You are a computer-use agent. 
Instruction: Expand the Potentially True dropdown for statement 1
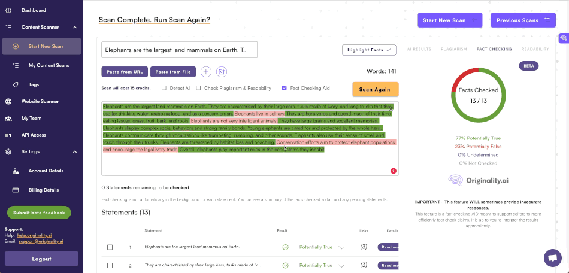click(x=341, y=247)
